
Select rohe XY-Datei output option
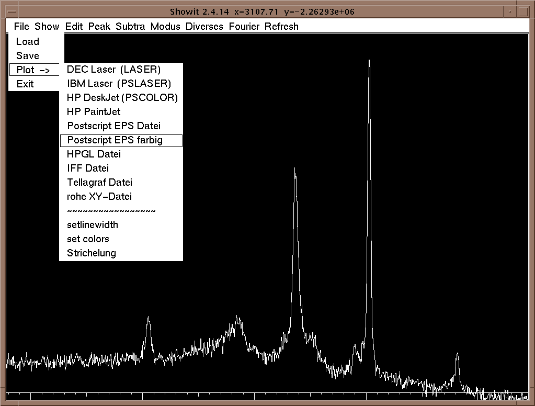coord(99,197)
